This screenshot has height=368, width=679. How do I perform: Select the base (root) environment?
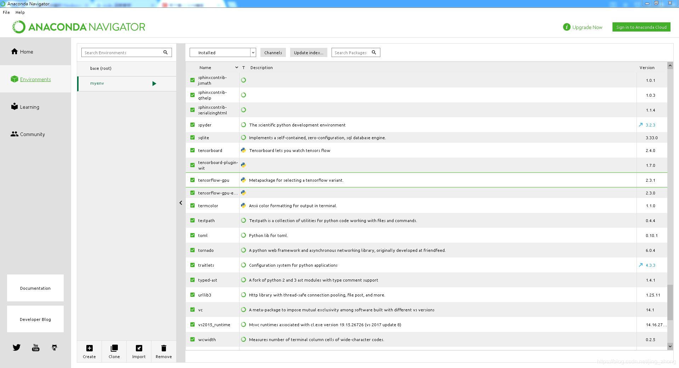pyautogui.click(x=127, y=68)
